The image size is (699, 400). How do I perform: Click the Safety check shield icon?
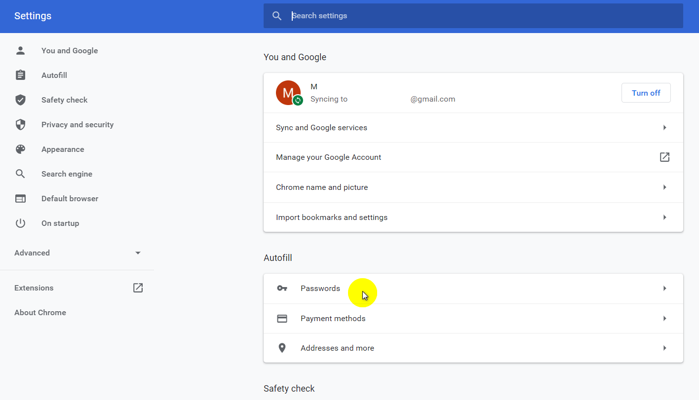click(20, 100)
